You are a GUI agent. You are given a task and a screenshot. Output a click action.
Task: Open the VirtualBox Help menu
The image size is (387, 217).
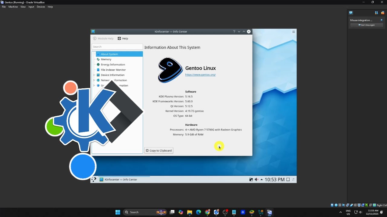[50, 7]
